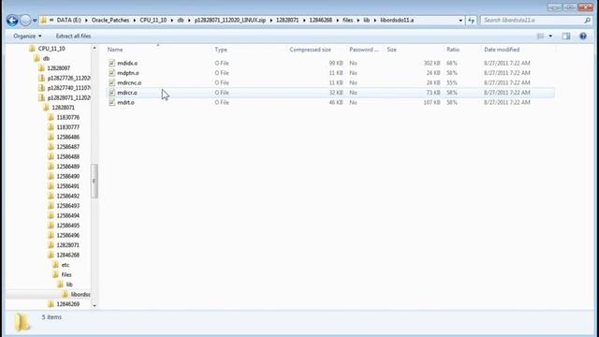Select the mdidx.o file icon
The image size is (599, 337).
coord(111,63)
